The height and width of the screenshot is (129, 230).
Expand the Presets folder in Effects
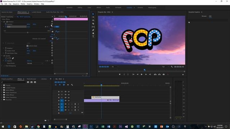pyautogui.click(x=2, y=85)
